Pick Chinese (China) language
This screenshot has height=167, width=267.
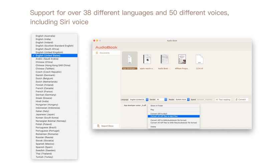54,62
